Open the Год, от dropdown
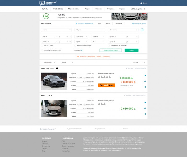The height and width of the screenshot is (157, 187). 49,37
